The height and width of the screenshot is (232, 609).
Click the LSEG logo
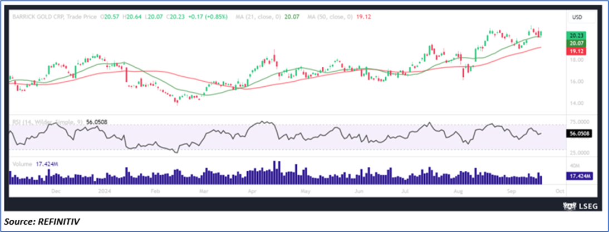(x=579, y=206)
